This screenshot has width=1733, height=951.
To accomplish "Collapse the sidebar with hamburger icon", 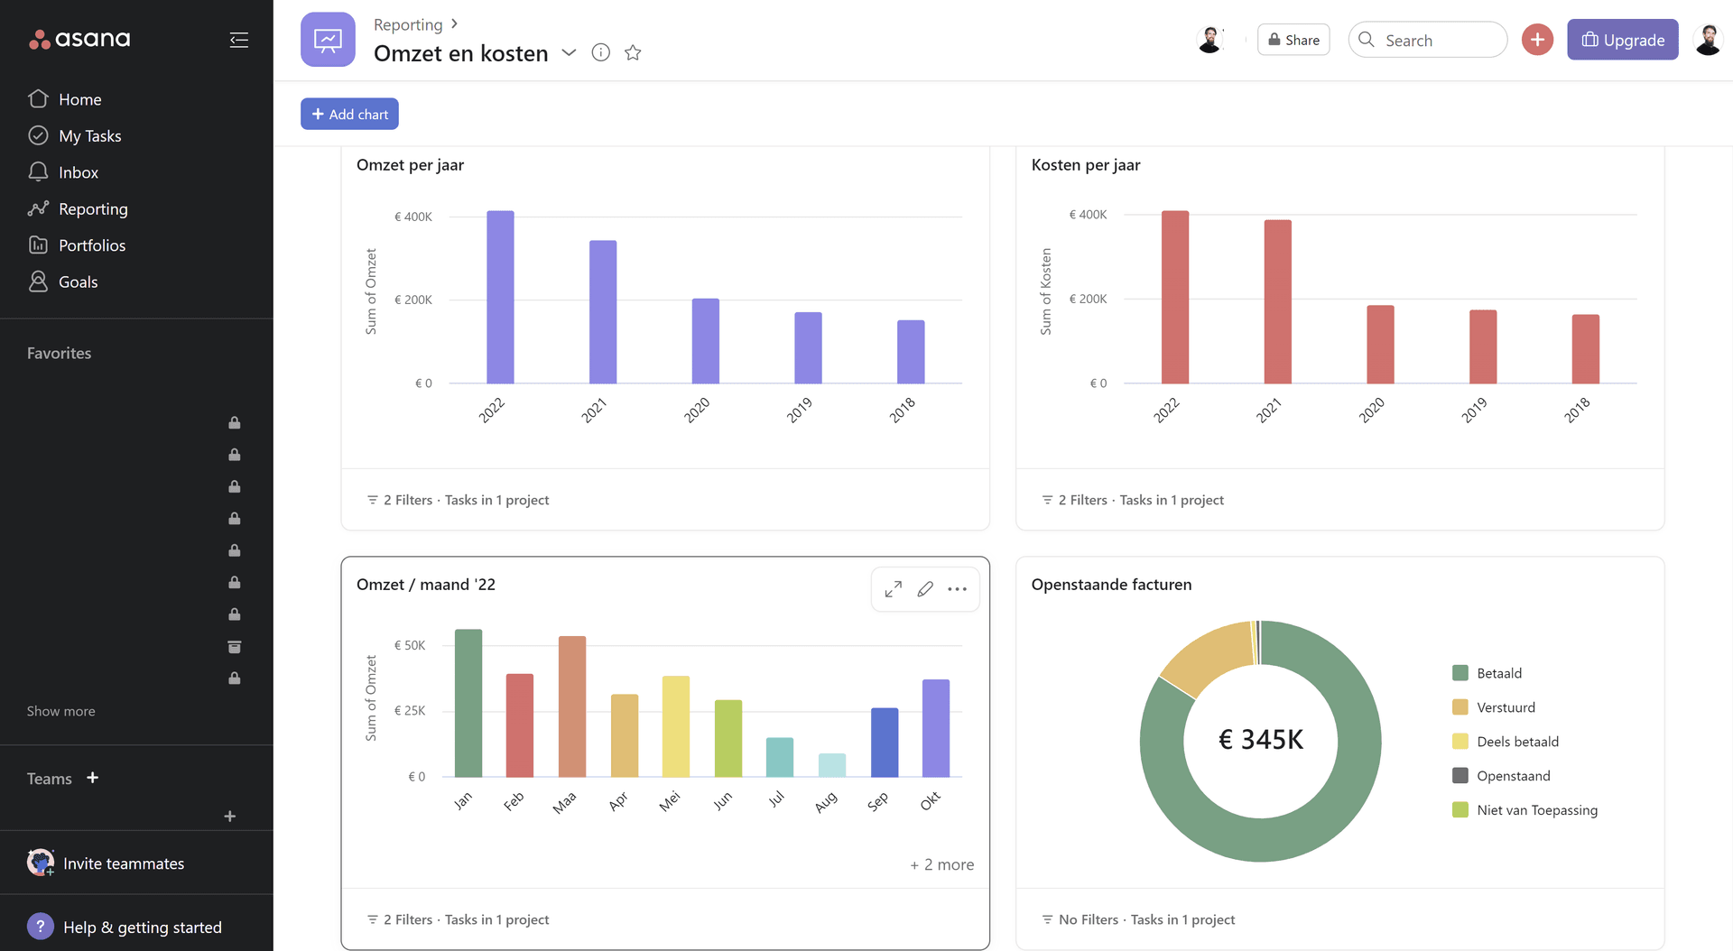I will [x=238, y=40].
